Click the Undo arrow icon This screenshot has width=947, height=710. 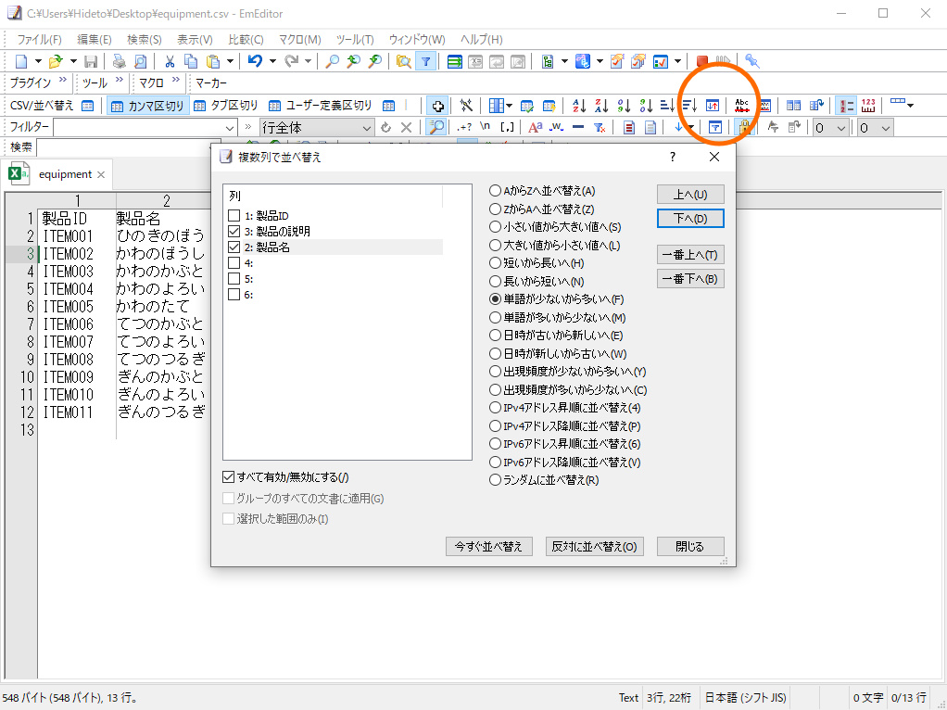255,61
